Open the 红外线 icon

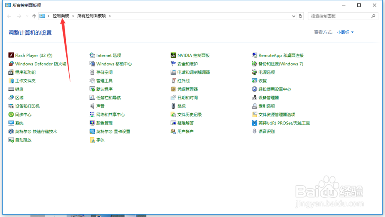(x=173, y=81)
